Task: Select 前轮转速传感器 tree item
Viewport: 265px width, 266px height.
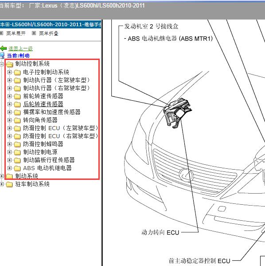Action: tap(43, 96)
